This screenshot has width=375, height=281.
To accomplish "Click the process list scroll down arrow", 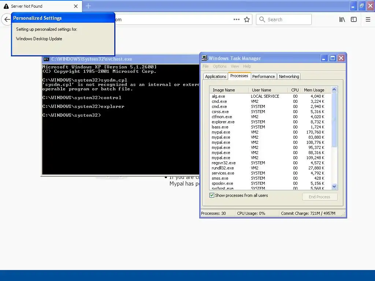I will pyautogui.click(x=334, y=186).
